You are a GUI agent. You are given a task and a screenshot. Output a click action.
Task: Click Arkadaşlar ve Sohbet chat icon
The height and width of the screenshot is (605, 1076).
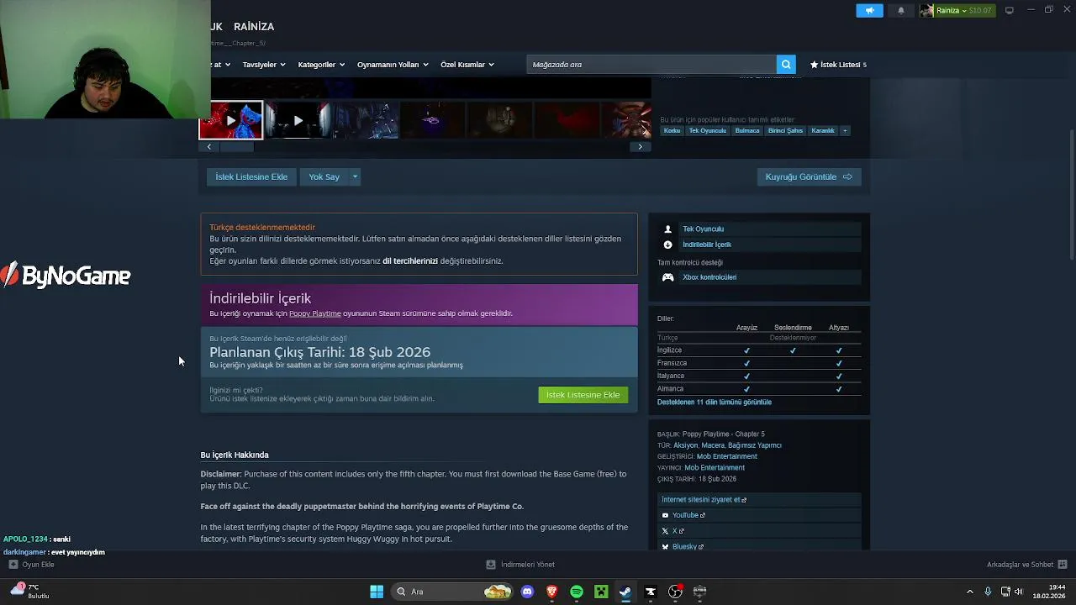click(x=1063, y=565)
